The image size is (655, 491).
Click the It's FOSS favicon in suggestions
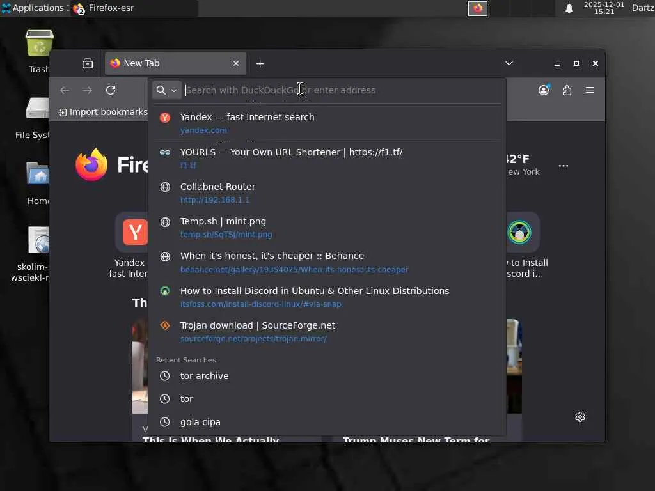[165, 291]
